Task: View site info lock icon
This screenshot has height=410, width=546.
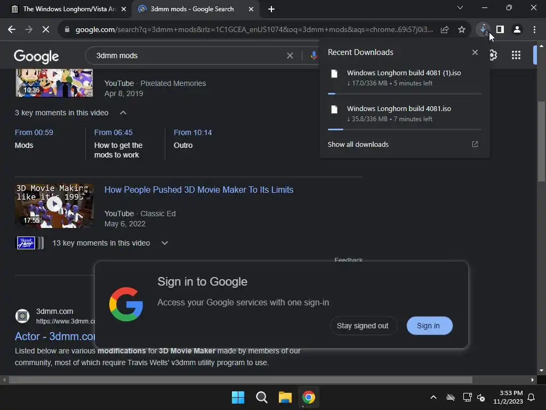Action: [x=67, y=30]
